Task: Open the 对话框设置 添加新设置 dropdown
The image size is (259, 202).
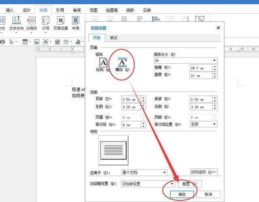Action: point(148,184)
